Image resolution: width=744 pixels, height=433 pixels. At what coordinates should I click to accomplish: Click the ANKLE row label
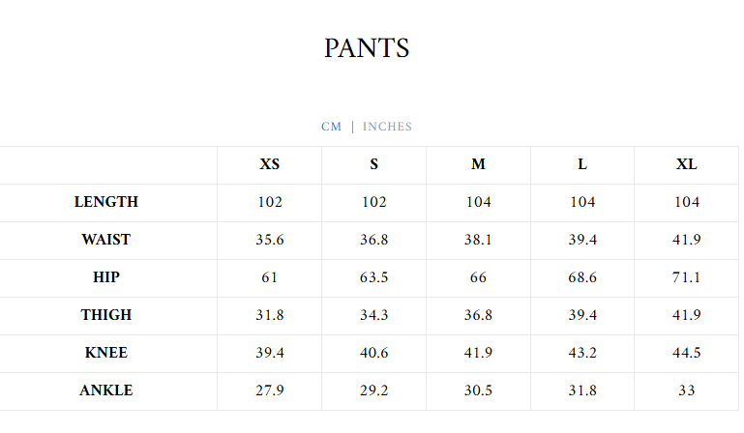click(106, 390)
